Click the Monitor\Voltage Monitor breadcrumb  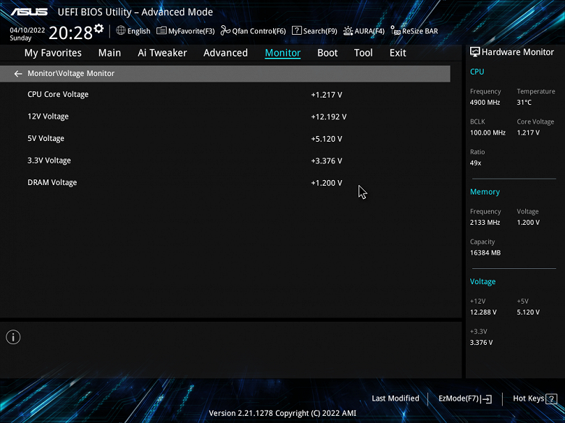coord(71,73)
